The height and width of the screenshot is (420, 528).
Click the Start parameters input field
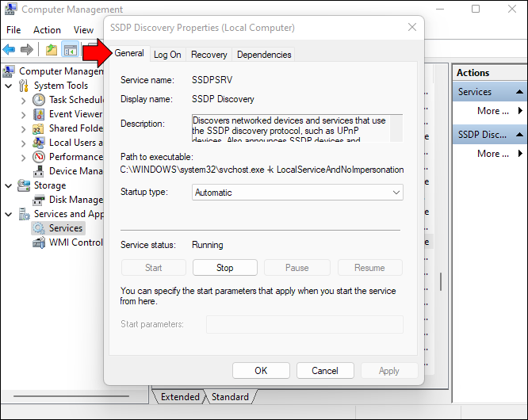coord(304,324)
